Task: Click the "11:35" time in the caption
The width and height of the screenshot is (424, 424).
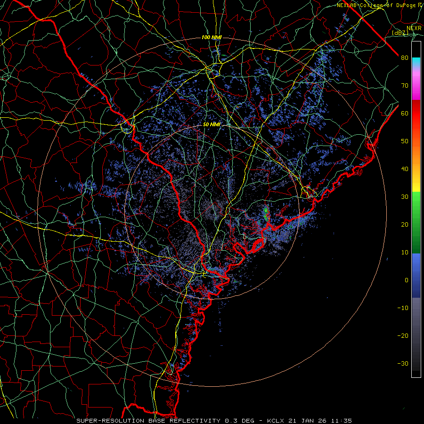Action: [342, 421]
